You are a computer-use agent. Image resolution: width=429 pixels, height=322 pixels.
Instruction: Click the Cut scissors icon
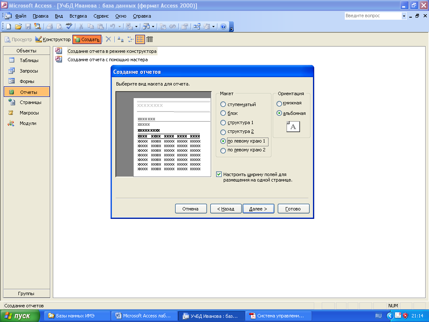[81, 26]
